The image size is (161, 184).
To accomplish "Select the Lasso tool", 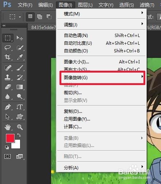I will pos(8,48).
